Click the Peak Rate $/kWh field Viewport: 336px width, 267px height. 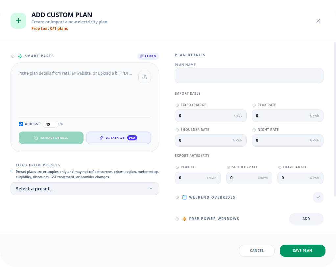pyautogui.click(x=288, y=116)
